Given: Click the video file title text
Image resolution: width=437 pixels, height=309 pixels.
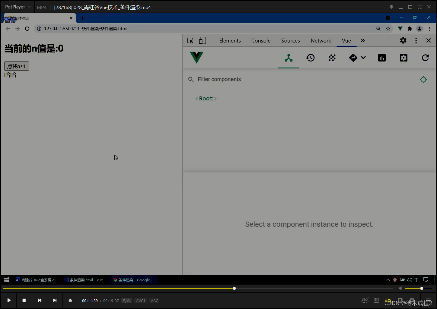Looking at the screenshot, I should (x=102, y=7).
